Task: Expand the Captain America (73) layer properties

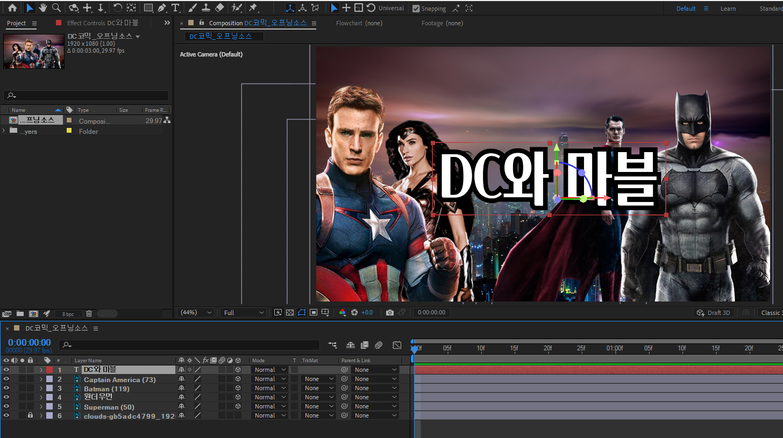Action: (41, 379)
